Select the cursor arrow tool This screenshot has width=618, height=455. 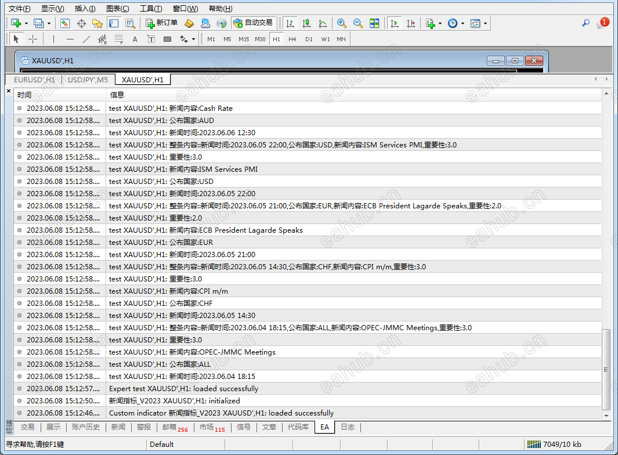tap(16, 39)
